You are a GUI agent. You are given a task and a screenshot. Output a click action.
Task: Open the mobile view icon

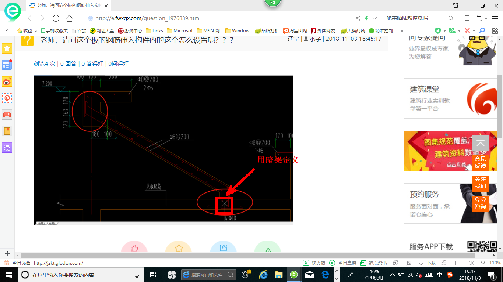tap(467, 18)
